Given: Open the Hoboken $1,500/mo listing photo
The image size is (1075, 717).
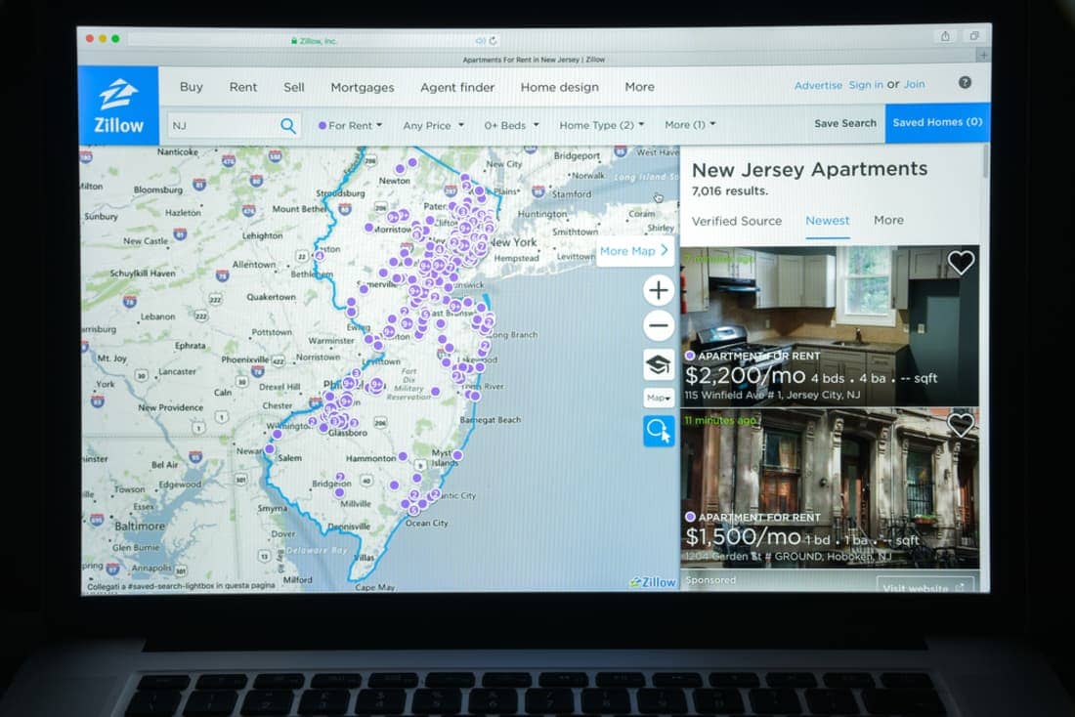Looking at the screenshot, I should click(x=830, y=488).
